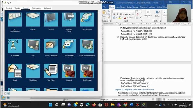
Task: Open the PPPoE Dialer icon
Action: pos(33,71)
